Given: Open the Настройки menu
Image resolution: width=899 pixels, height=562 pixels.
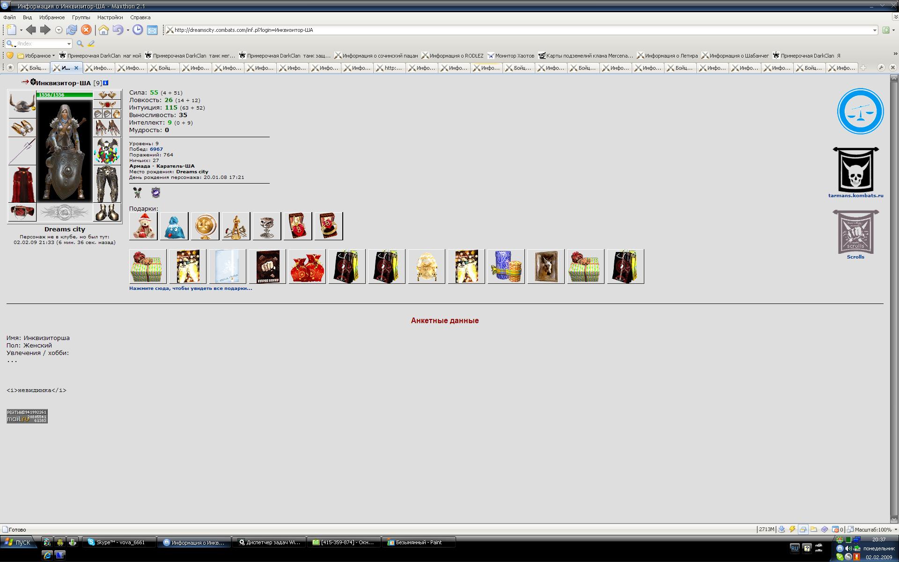Looking at the screenshot, I should point(110,17).
